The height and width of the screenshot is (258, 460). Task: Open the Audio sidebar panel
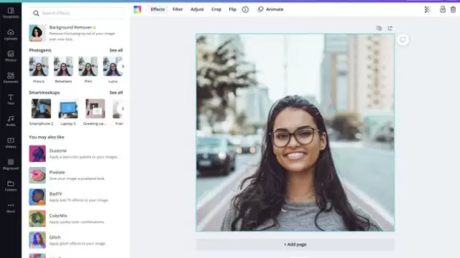click(11, 121)
